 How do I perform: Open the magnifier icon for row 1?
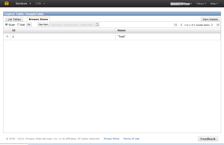pos(7,36)
